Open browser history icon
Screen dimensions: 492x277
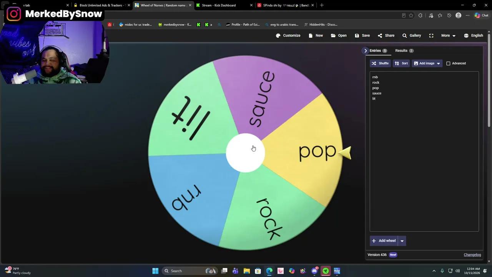pyautogui.click(x=449, y=15)
